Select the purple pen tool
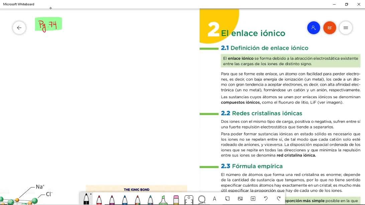 [112, 200]
